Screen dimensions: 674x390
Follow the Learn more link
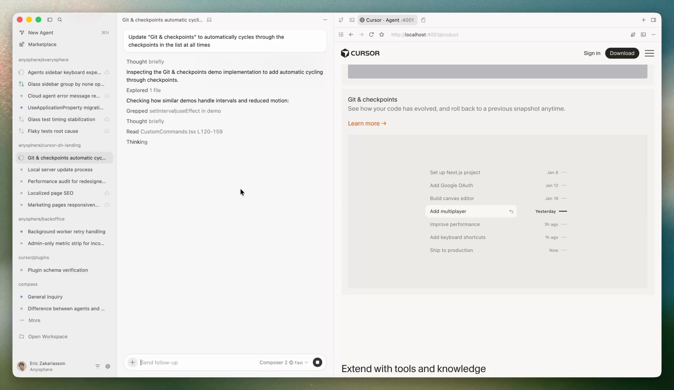(367, 123)
